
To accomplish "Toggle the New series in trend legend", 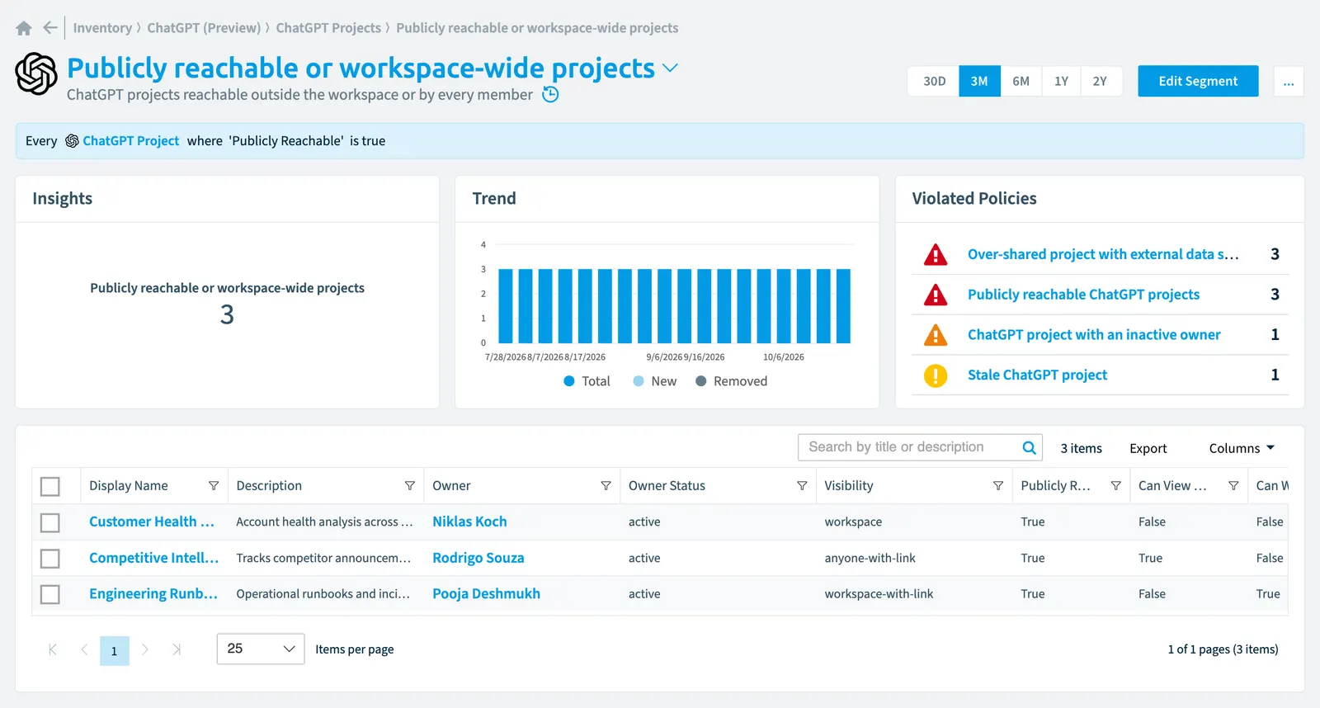I will pyautogui.click(x=655, y=381).
